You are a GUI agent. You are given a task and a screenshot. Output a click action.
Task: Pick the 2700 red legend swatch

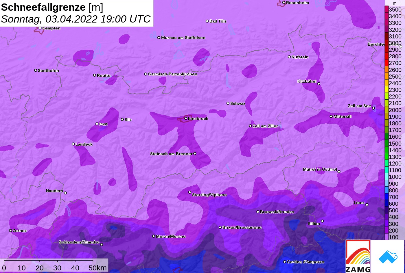point(386,63)
